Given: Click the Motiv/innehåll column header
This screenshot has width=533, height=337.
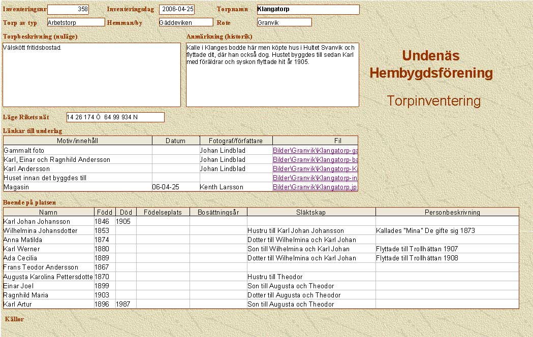Looking at the screenshot, I should [x=78, y=141].
